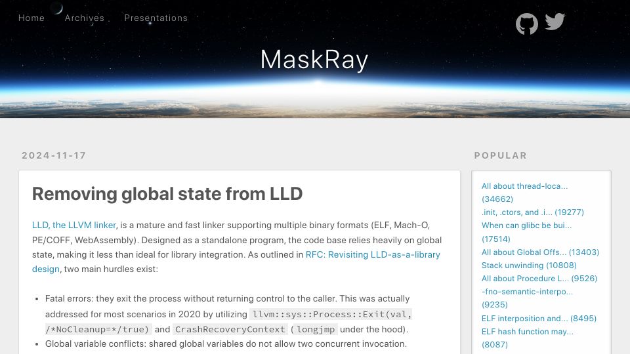Open the Archives menu item
This screenshot has height=354, width=630.
[x=85, y=18]
